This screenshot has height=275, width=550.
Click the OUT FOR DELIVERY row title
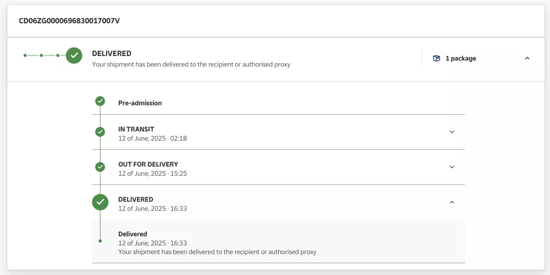pos(148,164)
